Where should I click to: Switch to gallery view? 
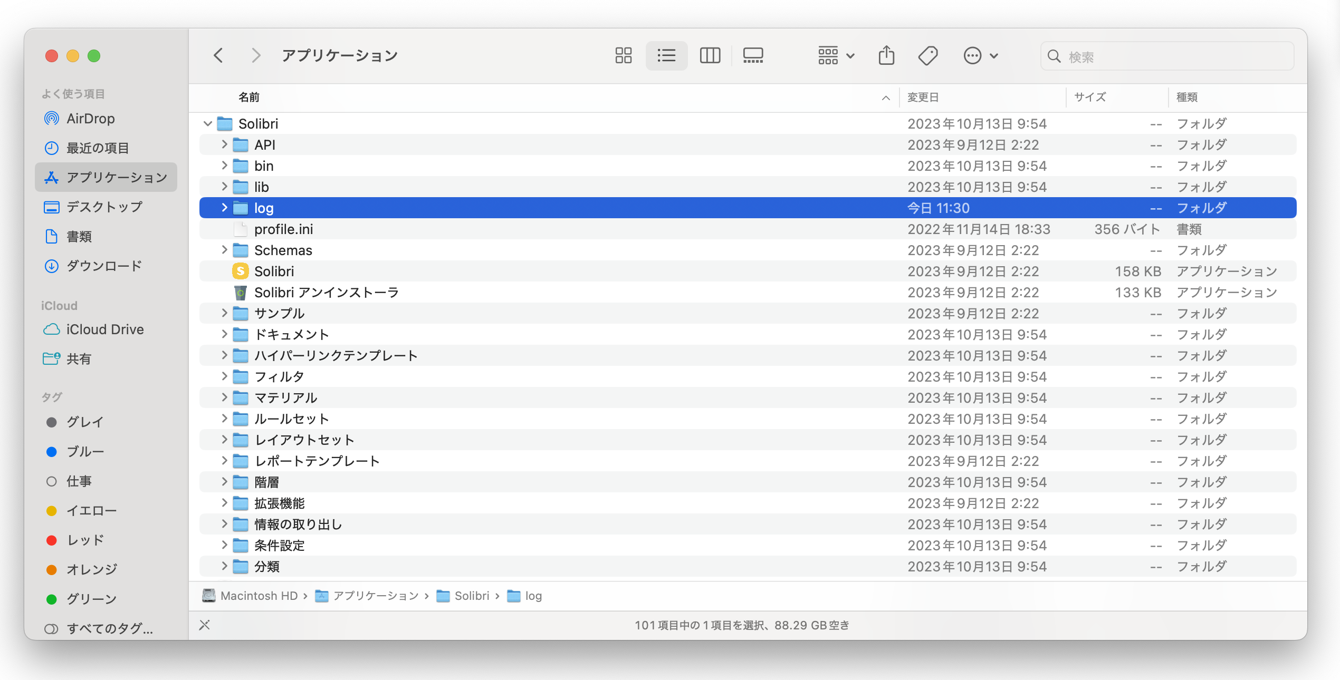[753, 55]
